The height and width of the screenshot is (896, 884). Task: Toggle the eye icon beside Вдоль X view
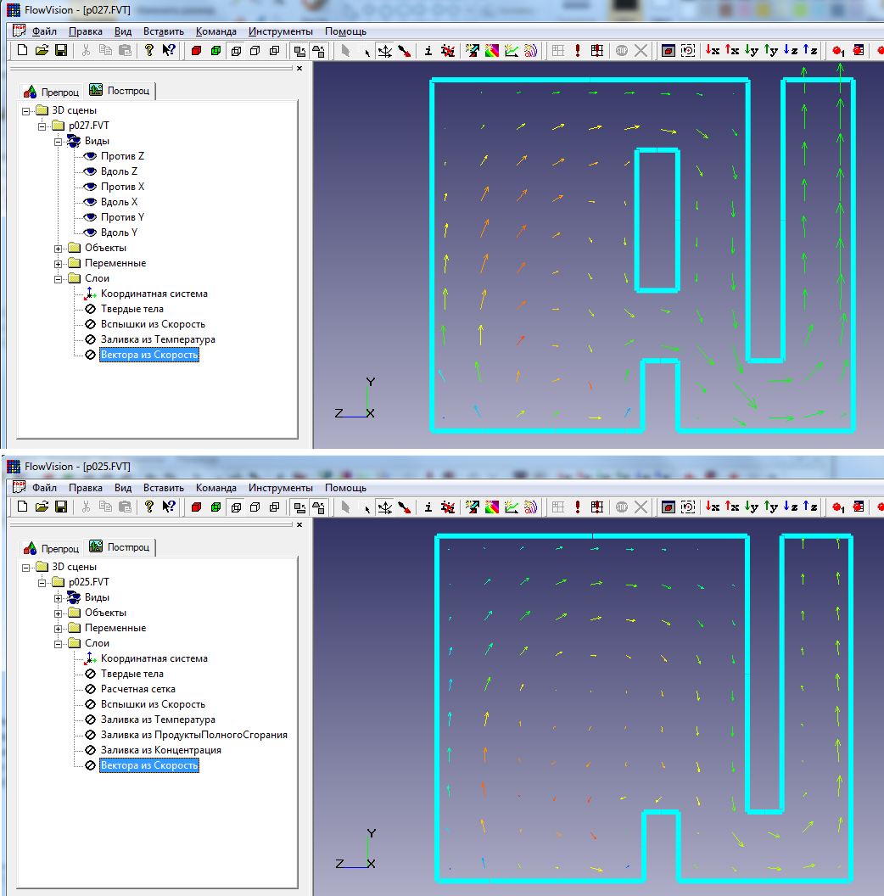point(90,202)
